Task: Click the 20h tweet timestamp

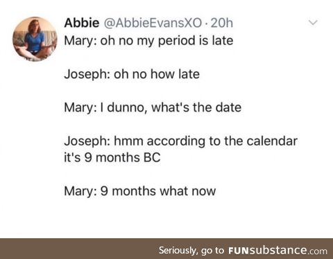Action: point(222,23)
